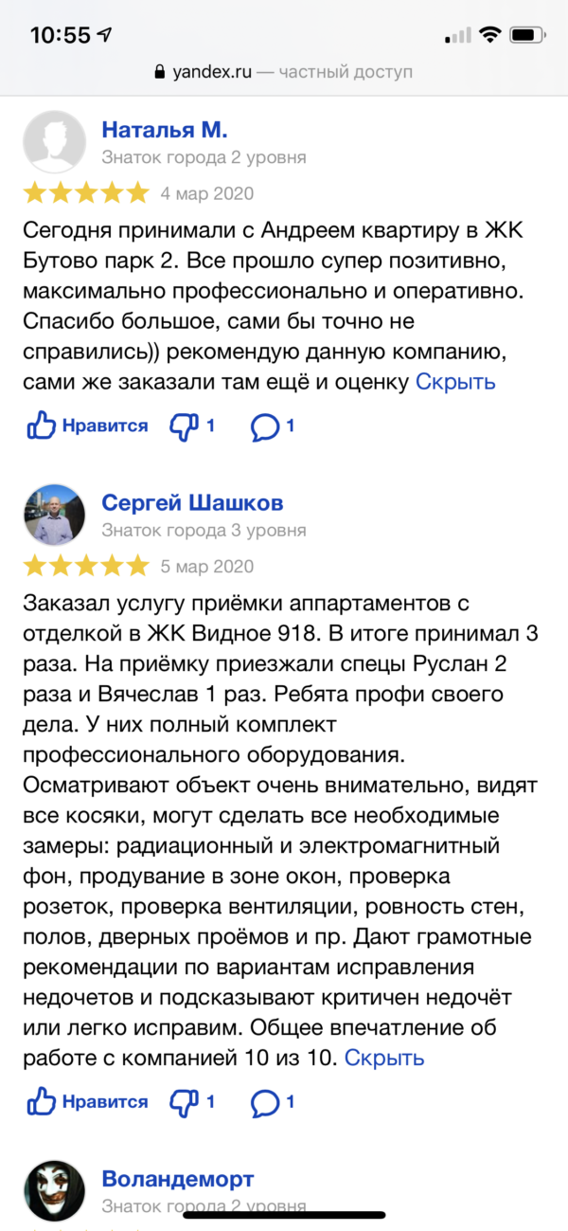Click the thumbs up icon under Наталья's review
This screenshot has height=1231, width=568.
[41, 426]
